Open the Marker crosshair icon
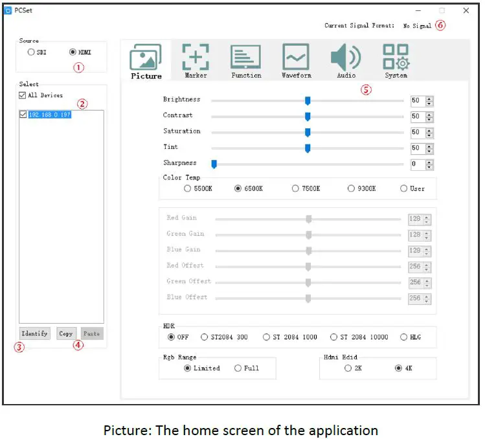Image resolution: width=485 pixels, height=439 pixels. point(196,58)
